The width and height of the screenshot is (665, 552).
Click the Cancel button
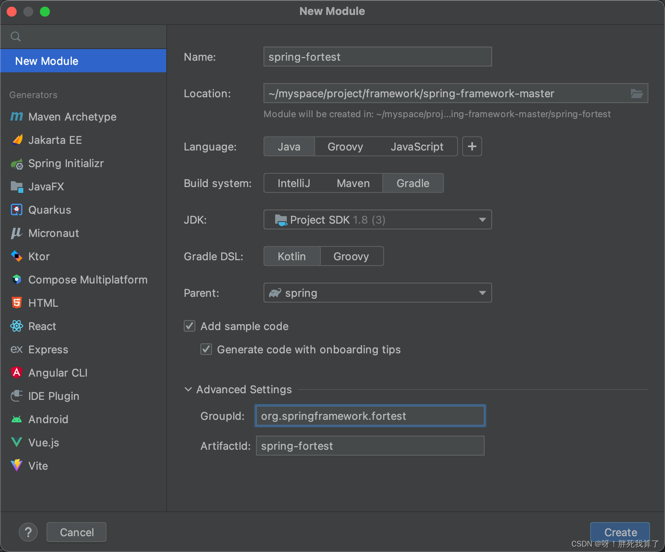pos(76,532)
